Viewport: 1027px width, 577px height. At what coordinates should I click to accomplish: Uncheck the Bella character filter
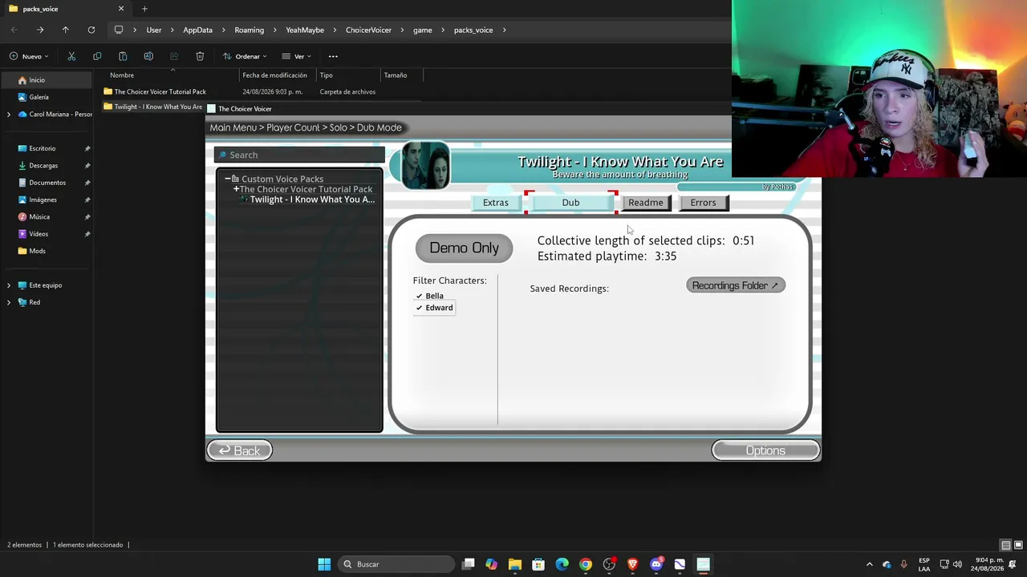click(x=430, y=296)
